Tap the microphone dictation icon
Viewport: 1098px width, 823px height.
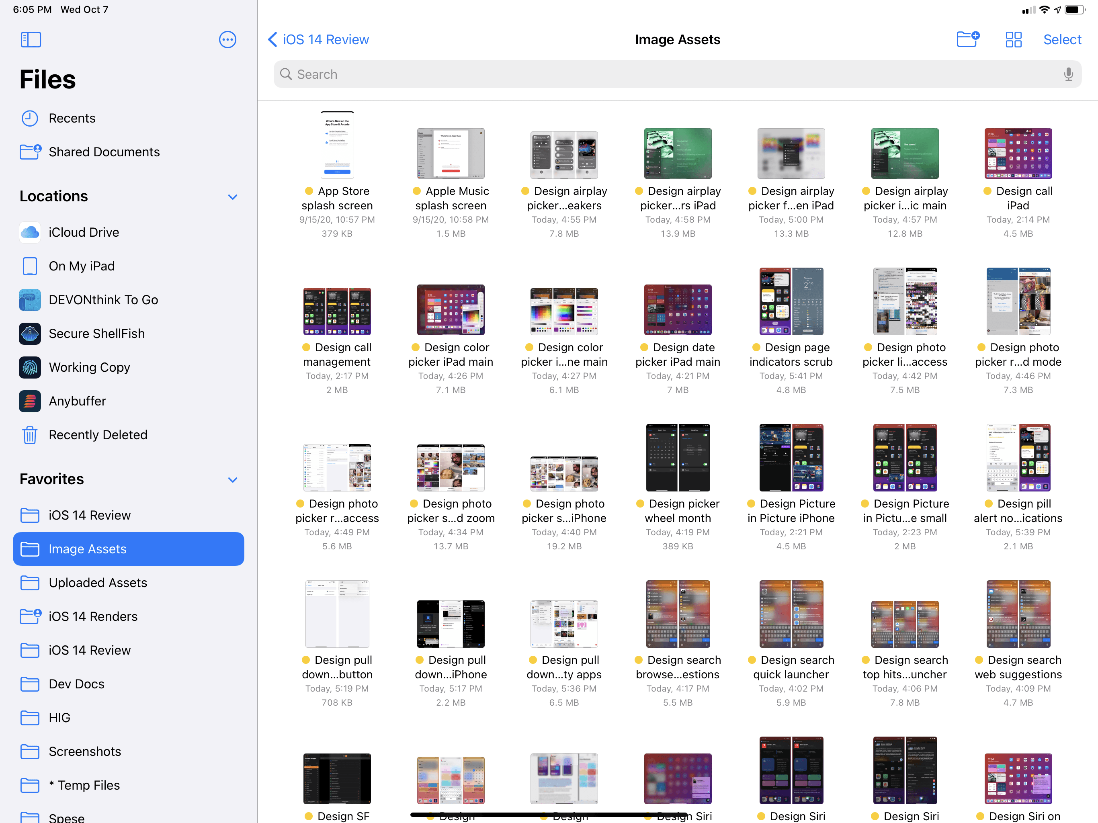1068,74
